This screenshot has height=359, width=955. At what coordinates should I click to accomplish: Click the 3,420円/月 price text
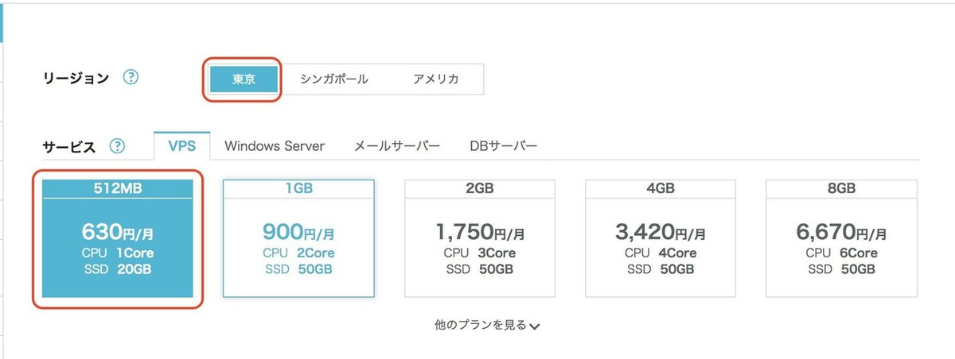click(661, 232)
